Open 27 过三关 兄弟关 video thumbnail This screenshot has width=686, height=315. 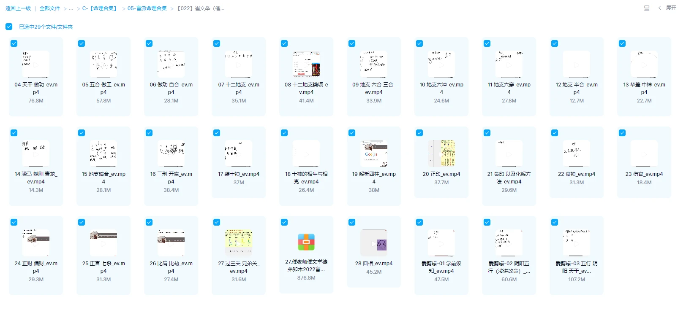click(239, 243)
